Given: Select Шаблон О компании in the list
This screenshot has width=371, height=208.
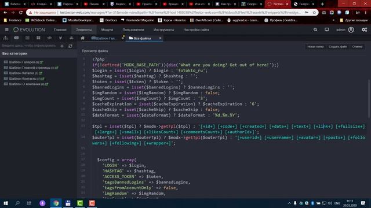Looking at the screenshot, I should pos(24,84).
